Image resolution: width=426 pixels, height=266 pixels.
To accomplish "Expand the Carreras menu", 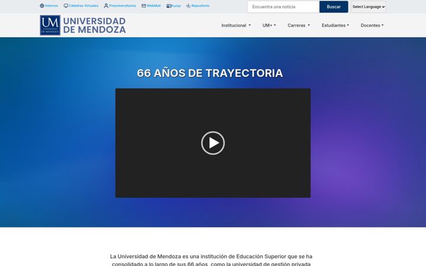I will point(299,25).
